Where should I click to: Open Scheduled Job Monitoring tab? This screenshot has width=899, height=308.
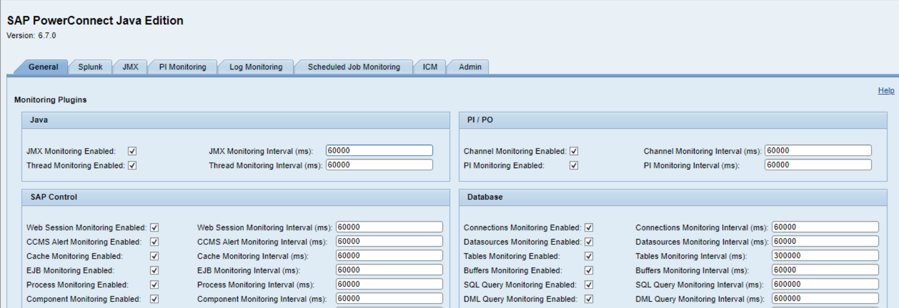pyautogui.click(x=354, y=67)
